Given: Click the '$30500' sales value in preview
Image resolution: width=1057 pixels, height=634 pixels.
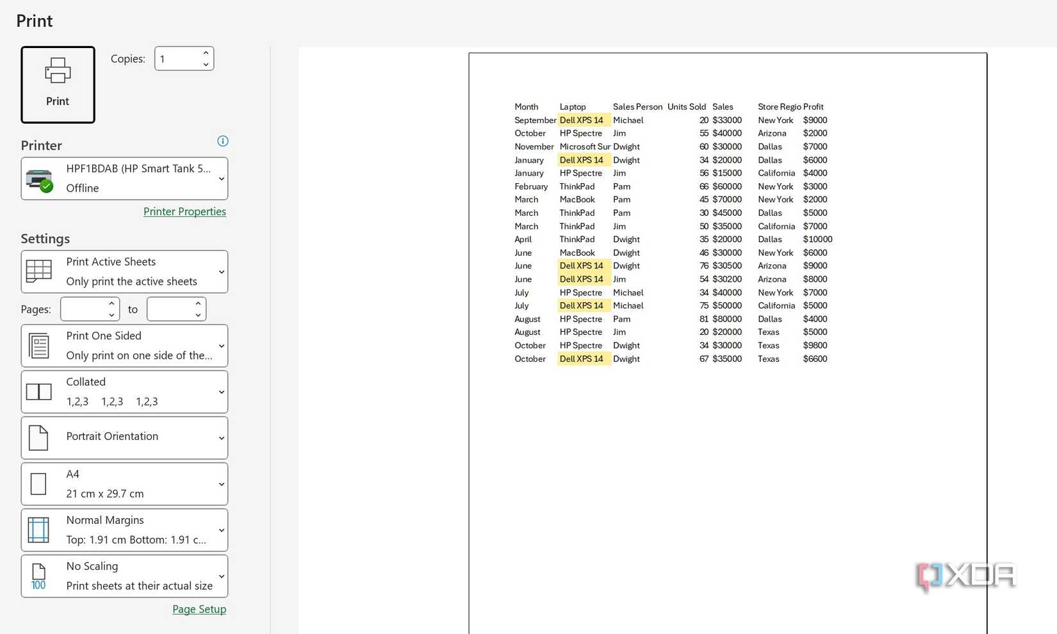Looking at the screenshot, I should [727, 266].
